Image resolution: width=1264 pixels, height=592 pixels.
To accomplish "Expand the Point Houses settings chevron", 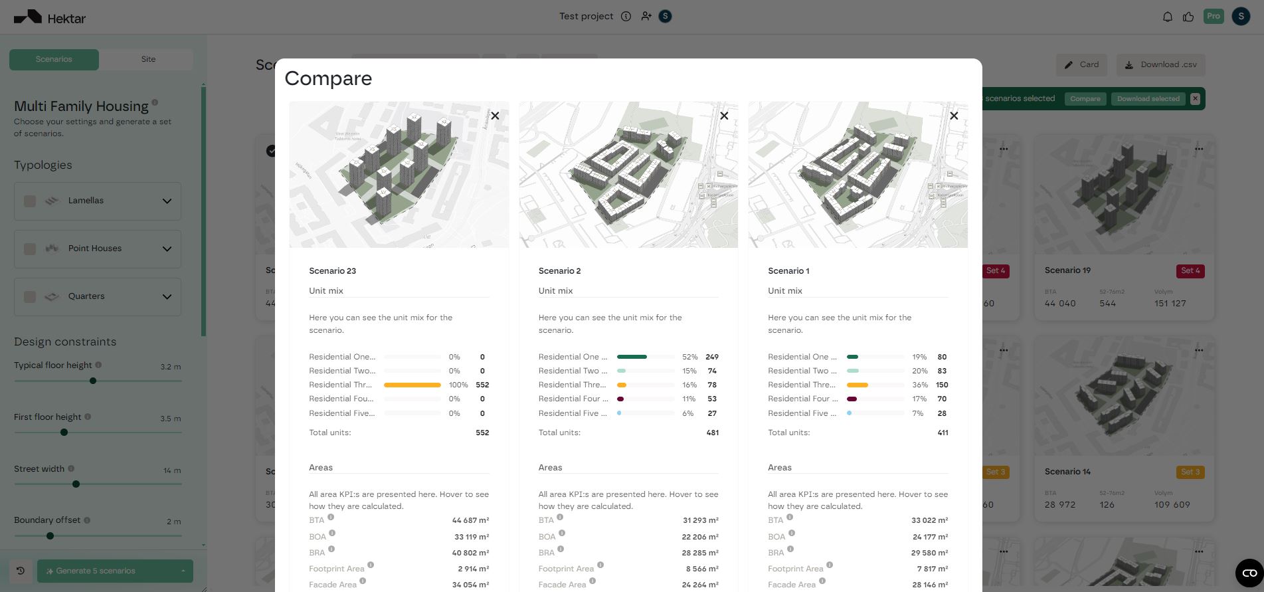I will (x=167, y=249).
